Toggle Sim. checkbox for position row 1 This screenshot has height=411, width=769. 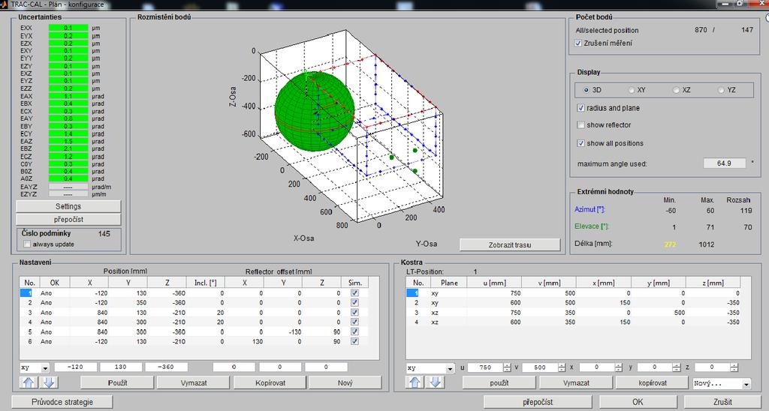tap(354, 293)
